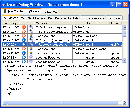Click presence icon in 12:25:12 AM row

pos(31,49)
